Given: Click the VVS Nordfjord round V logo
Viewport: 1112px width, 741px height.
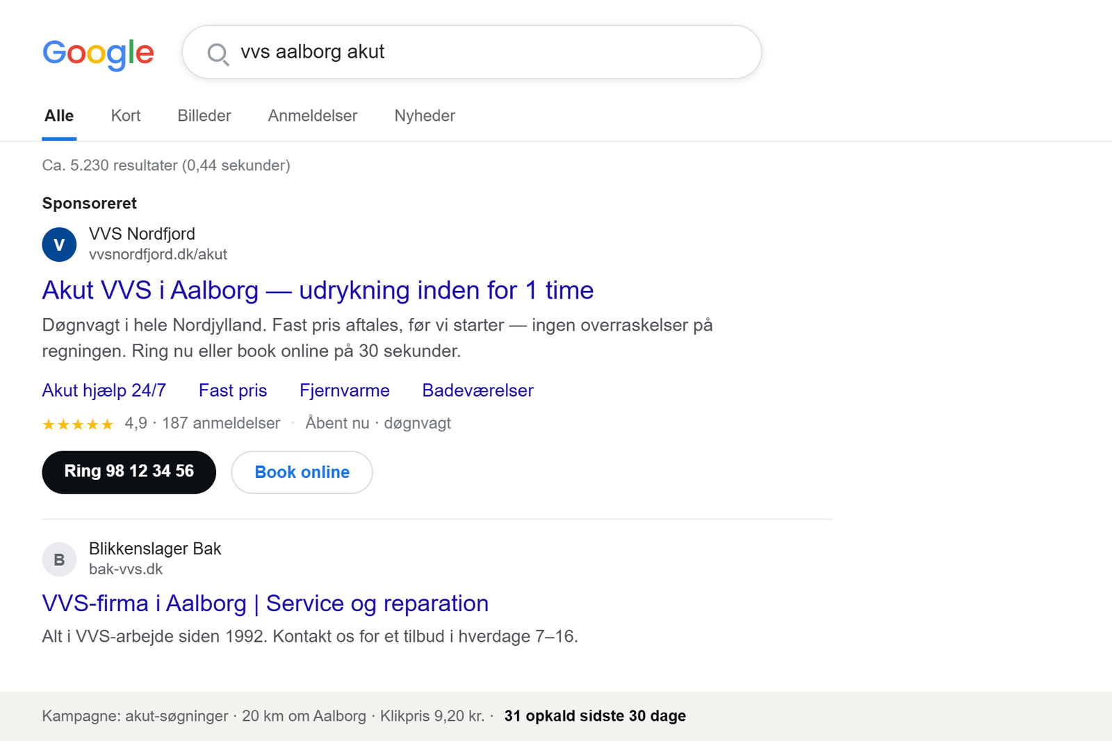Looking at the screenshot, I should tap(59, 244).
